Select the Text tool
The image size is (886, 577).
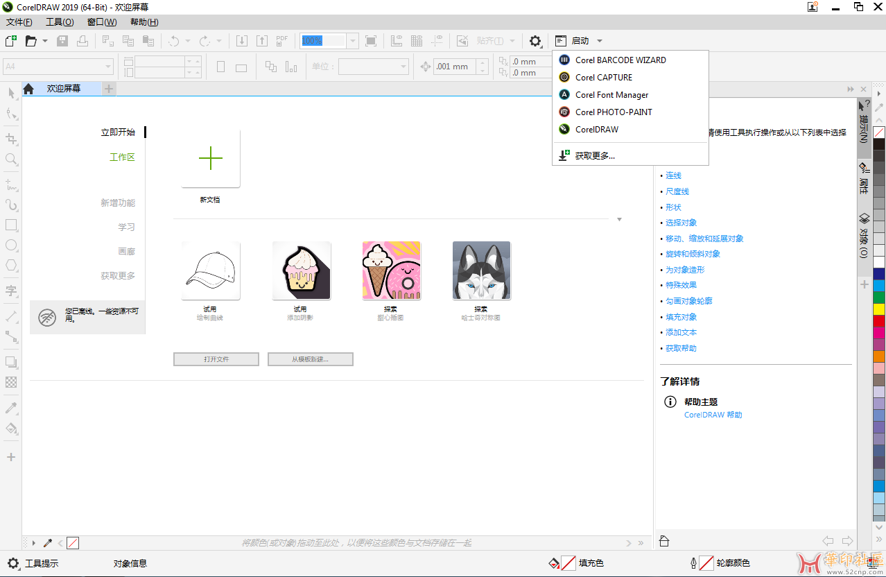(x=11, y=290)
